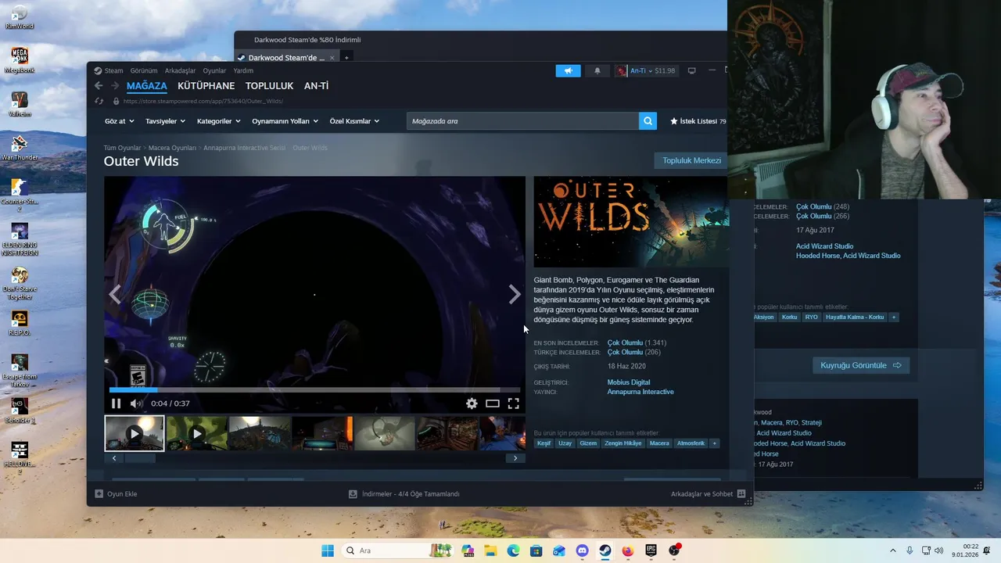Open Microsoft Store from taskbar
The image size is (1001, 563).
536,550
